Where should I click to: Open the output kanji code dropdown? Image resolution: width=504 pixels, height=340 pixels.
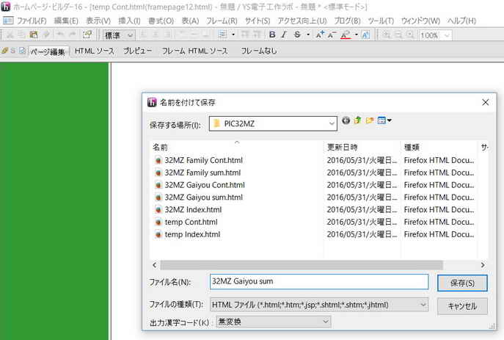point(325,322)
